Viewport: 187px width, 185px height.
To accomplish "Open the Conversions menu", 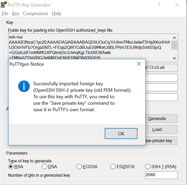I will (x=36, y=14).
